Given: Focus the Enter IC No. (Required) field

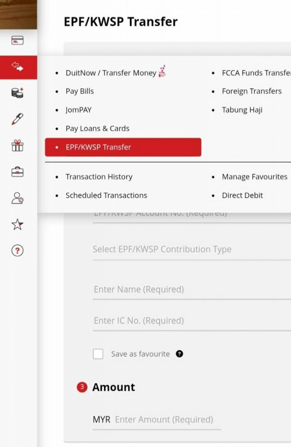Looking at the screenshot, I should [x=192, y=321].
